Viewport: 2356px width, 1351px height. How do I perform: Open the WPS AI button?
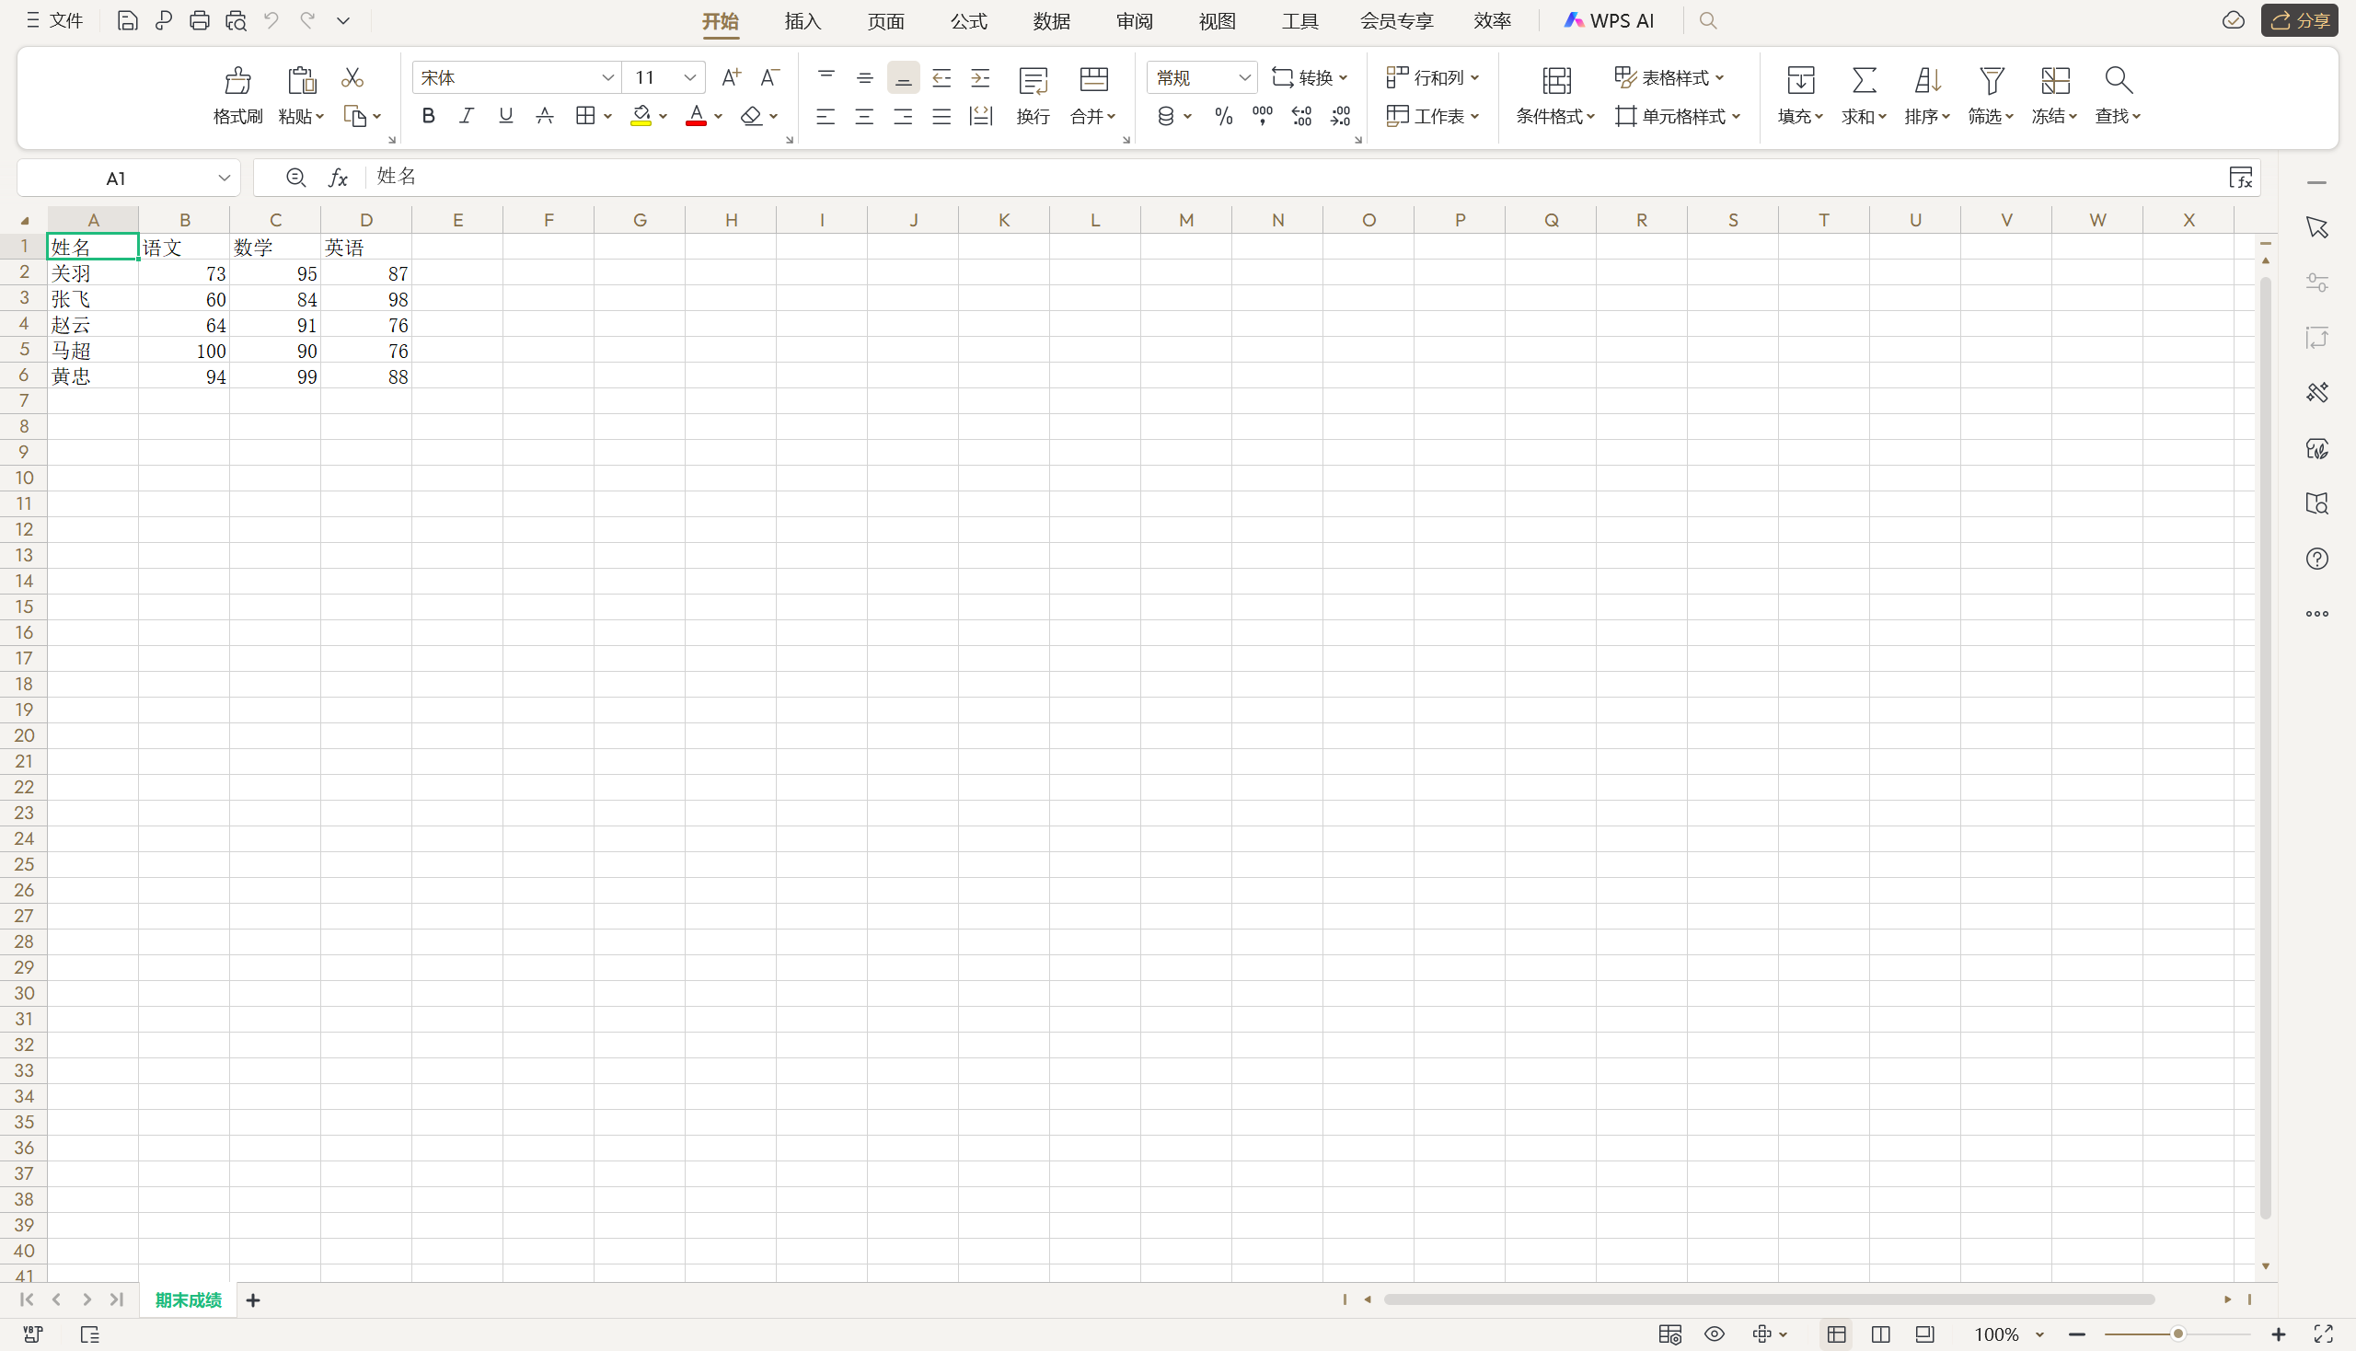pyautogui.click(x=1609, y=20)
